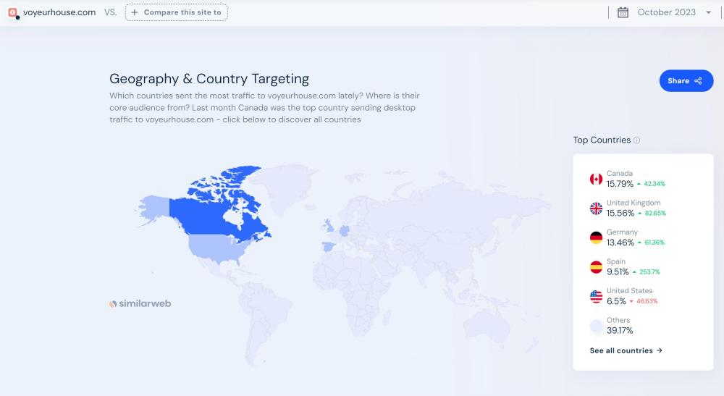The width and height of the screenshot is (724, 396).
Task: Click the Similarweb logo watermark
Action: click(140, 304)
